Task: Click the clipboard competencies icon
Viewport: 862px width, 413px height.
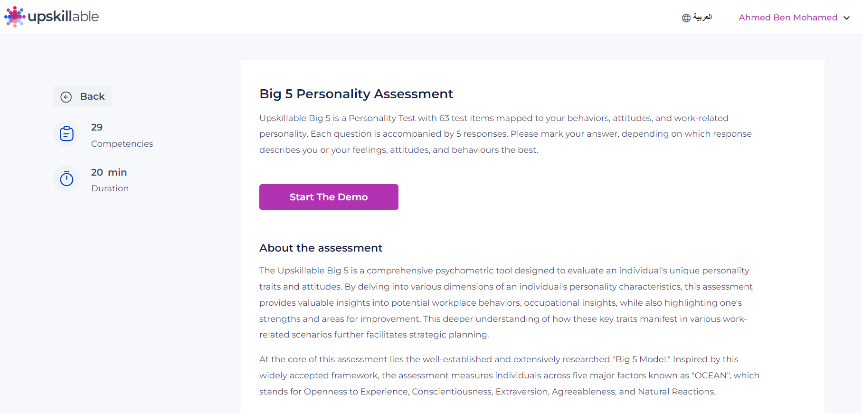Action: (x=66, y=134)
